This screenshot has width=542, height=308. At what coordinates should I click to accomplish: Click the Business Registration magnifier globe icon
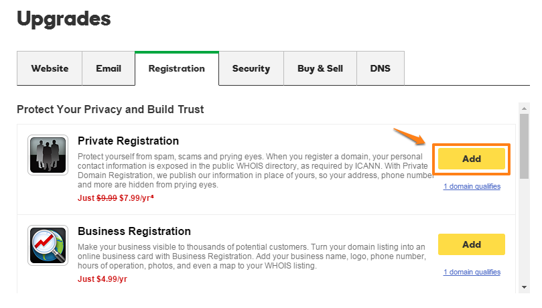pyautogui.click(x=48, y=245)
